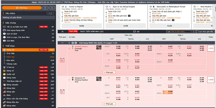
Task: Click the Bóng chuyền volleyball icon
Action: [4, 85]
